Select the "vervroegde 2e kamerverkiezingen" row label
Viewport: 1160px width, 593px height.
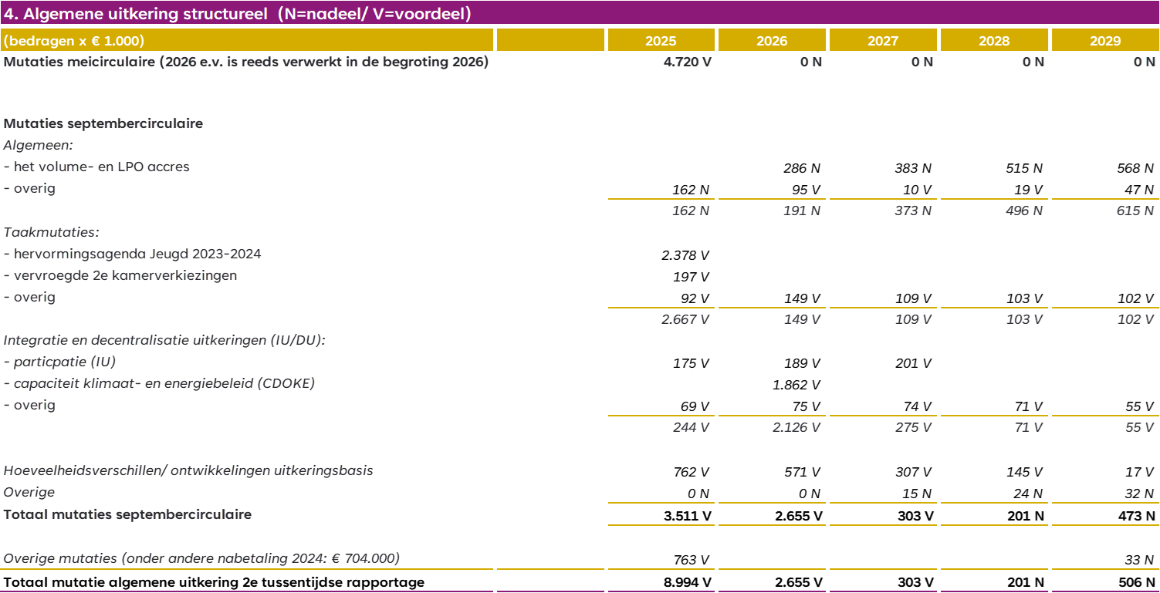(x=120, y=275)
